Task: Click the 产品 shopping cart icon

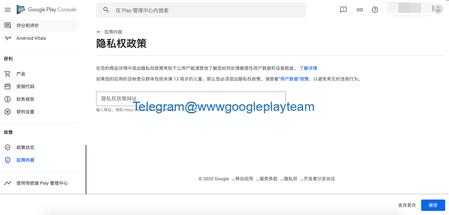Action: 8,74
